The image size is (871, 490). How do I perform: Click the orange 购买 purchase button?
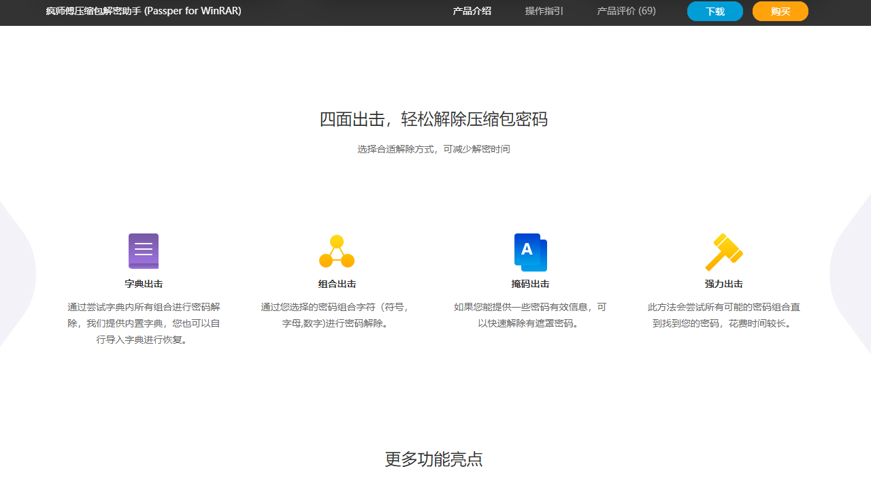pos(780,11)
